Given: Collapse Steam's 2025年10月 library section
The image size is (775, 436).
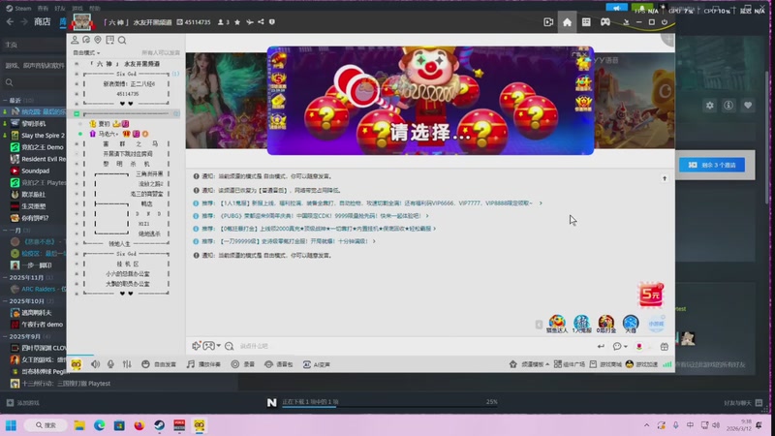Looking at the screenshot, I should point(6,301).
